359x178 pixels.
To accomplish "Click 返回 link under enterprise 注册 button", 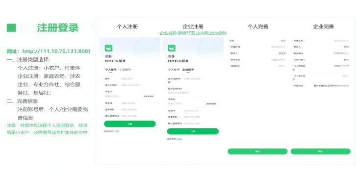I will (180, 139).
